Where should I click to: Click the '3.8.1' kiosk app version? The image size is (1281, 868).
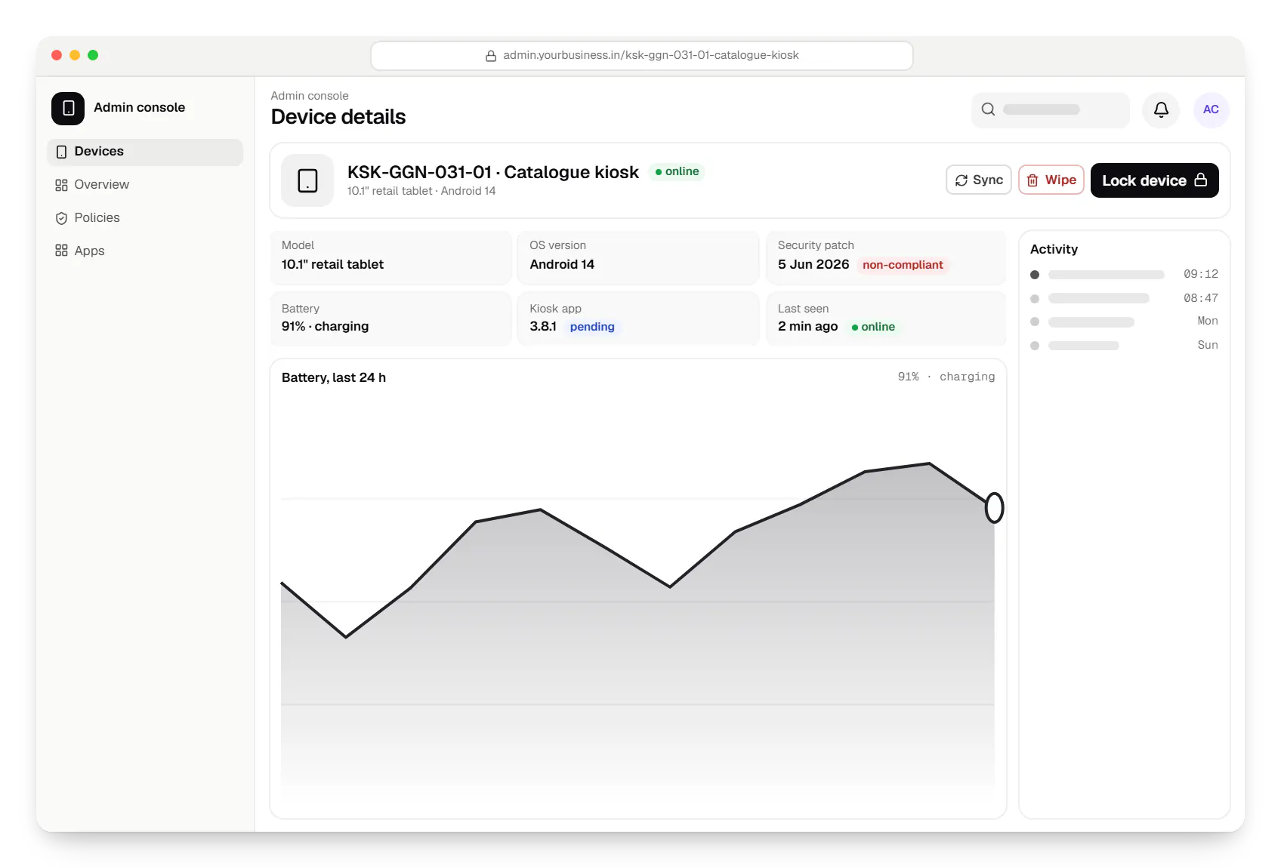pyautogui.click(x=543, y=326)
